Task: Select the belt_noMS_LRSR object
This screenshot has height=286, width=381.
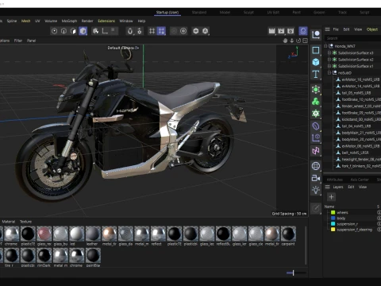Action: click(355, 153)
